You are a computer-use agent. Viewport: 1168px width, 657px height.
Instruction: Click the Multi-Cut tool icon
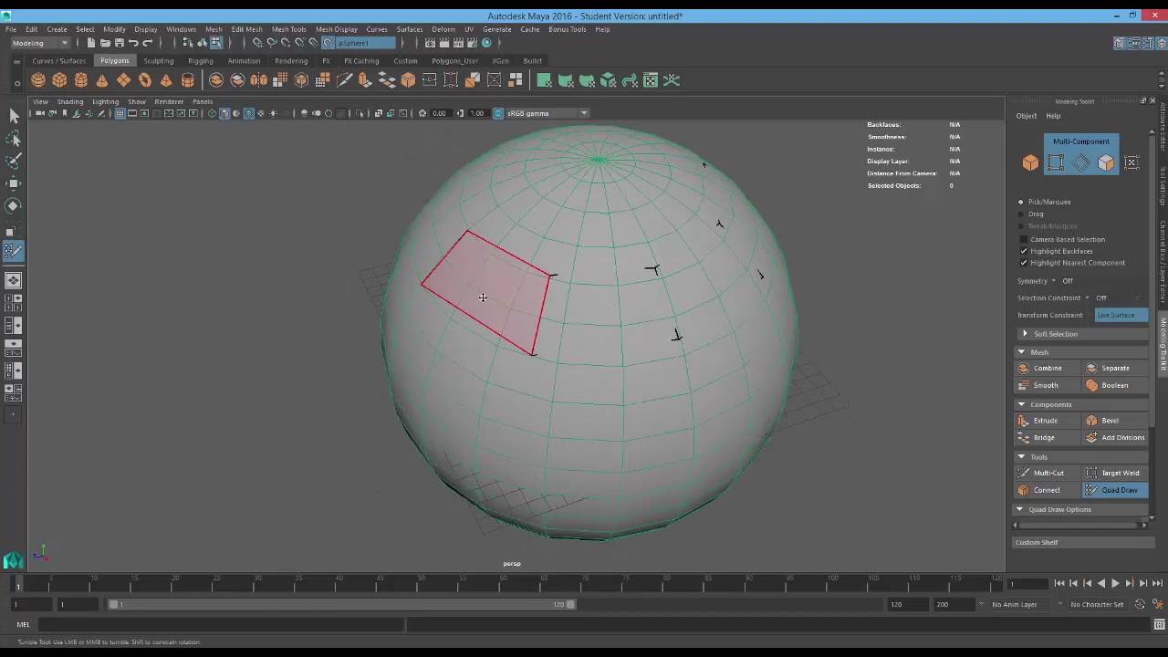click(x=1024, y=473)
